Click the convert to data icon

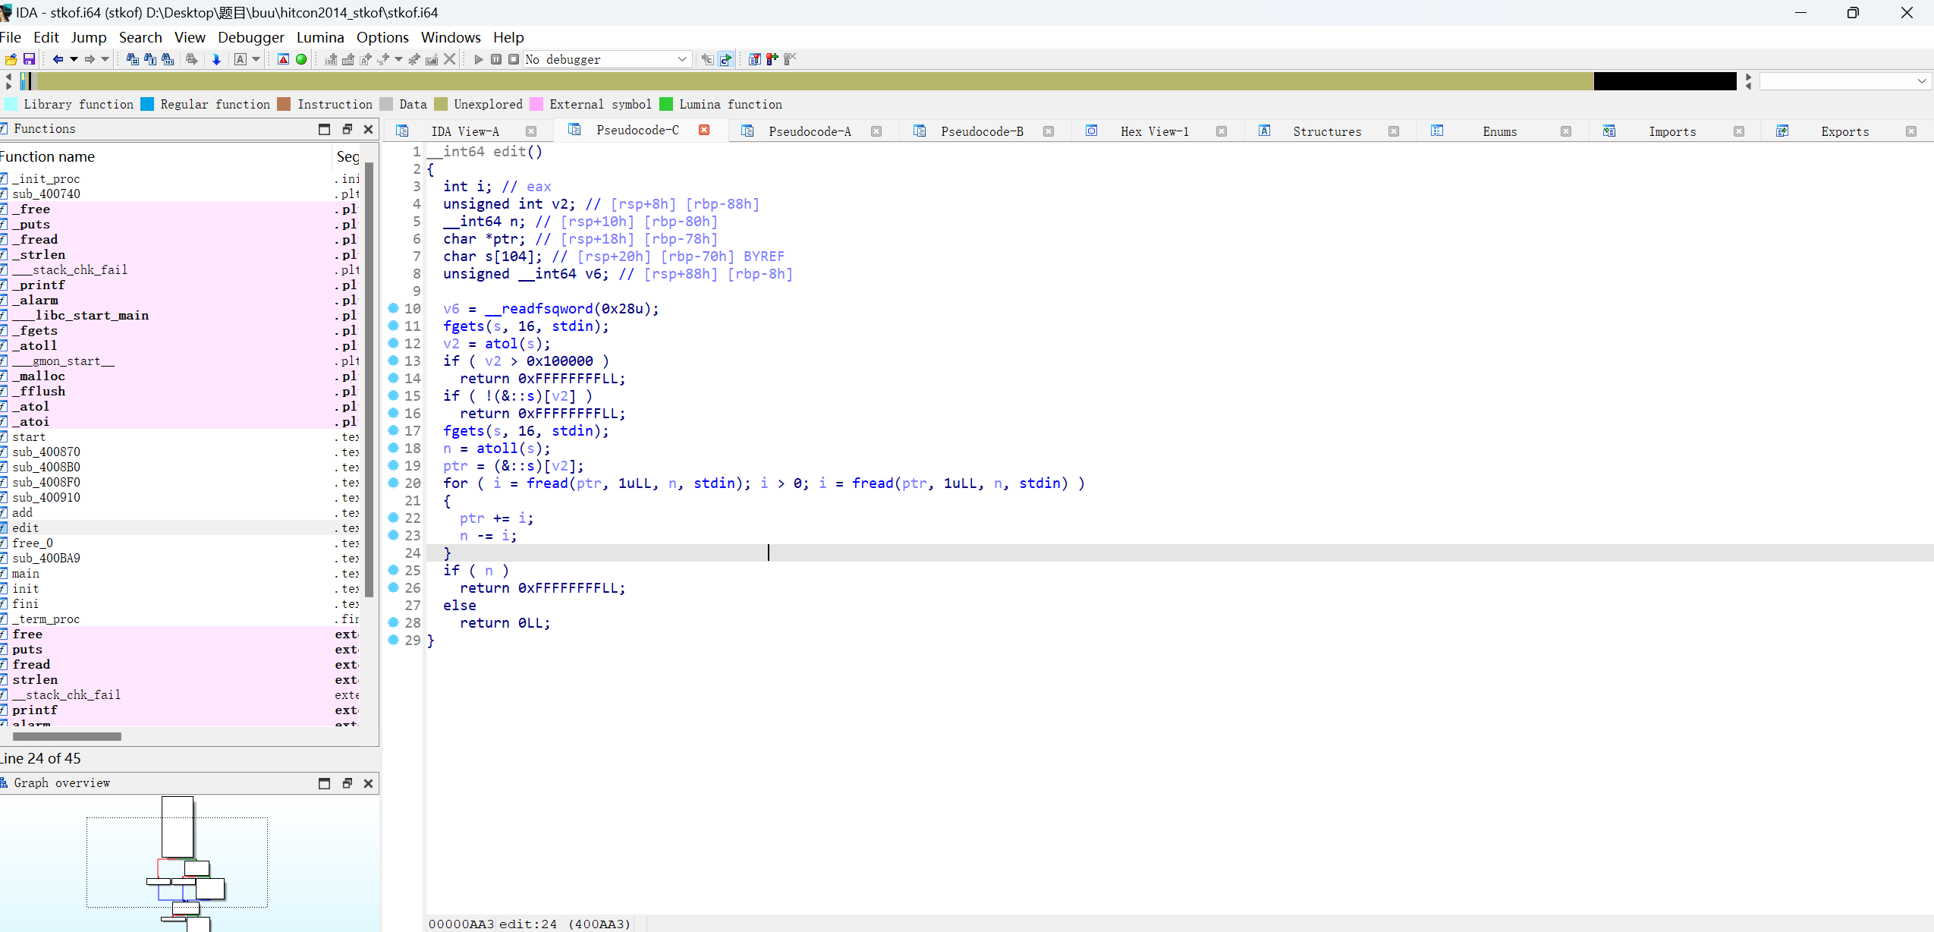point(348,59)
